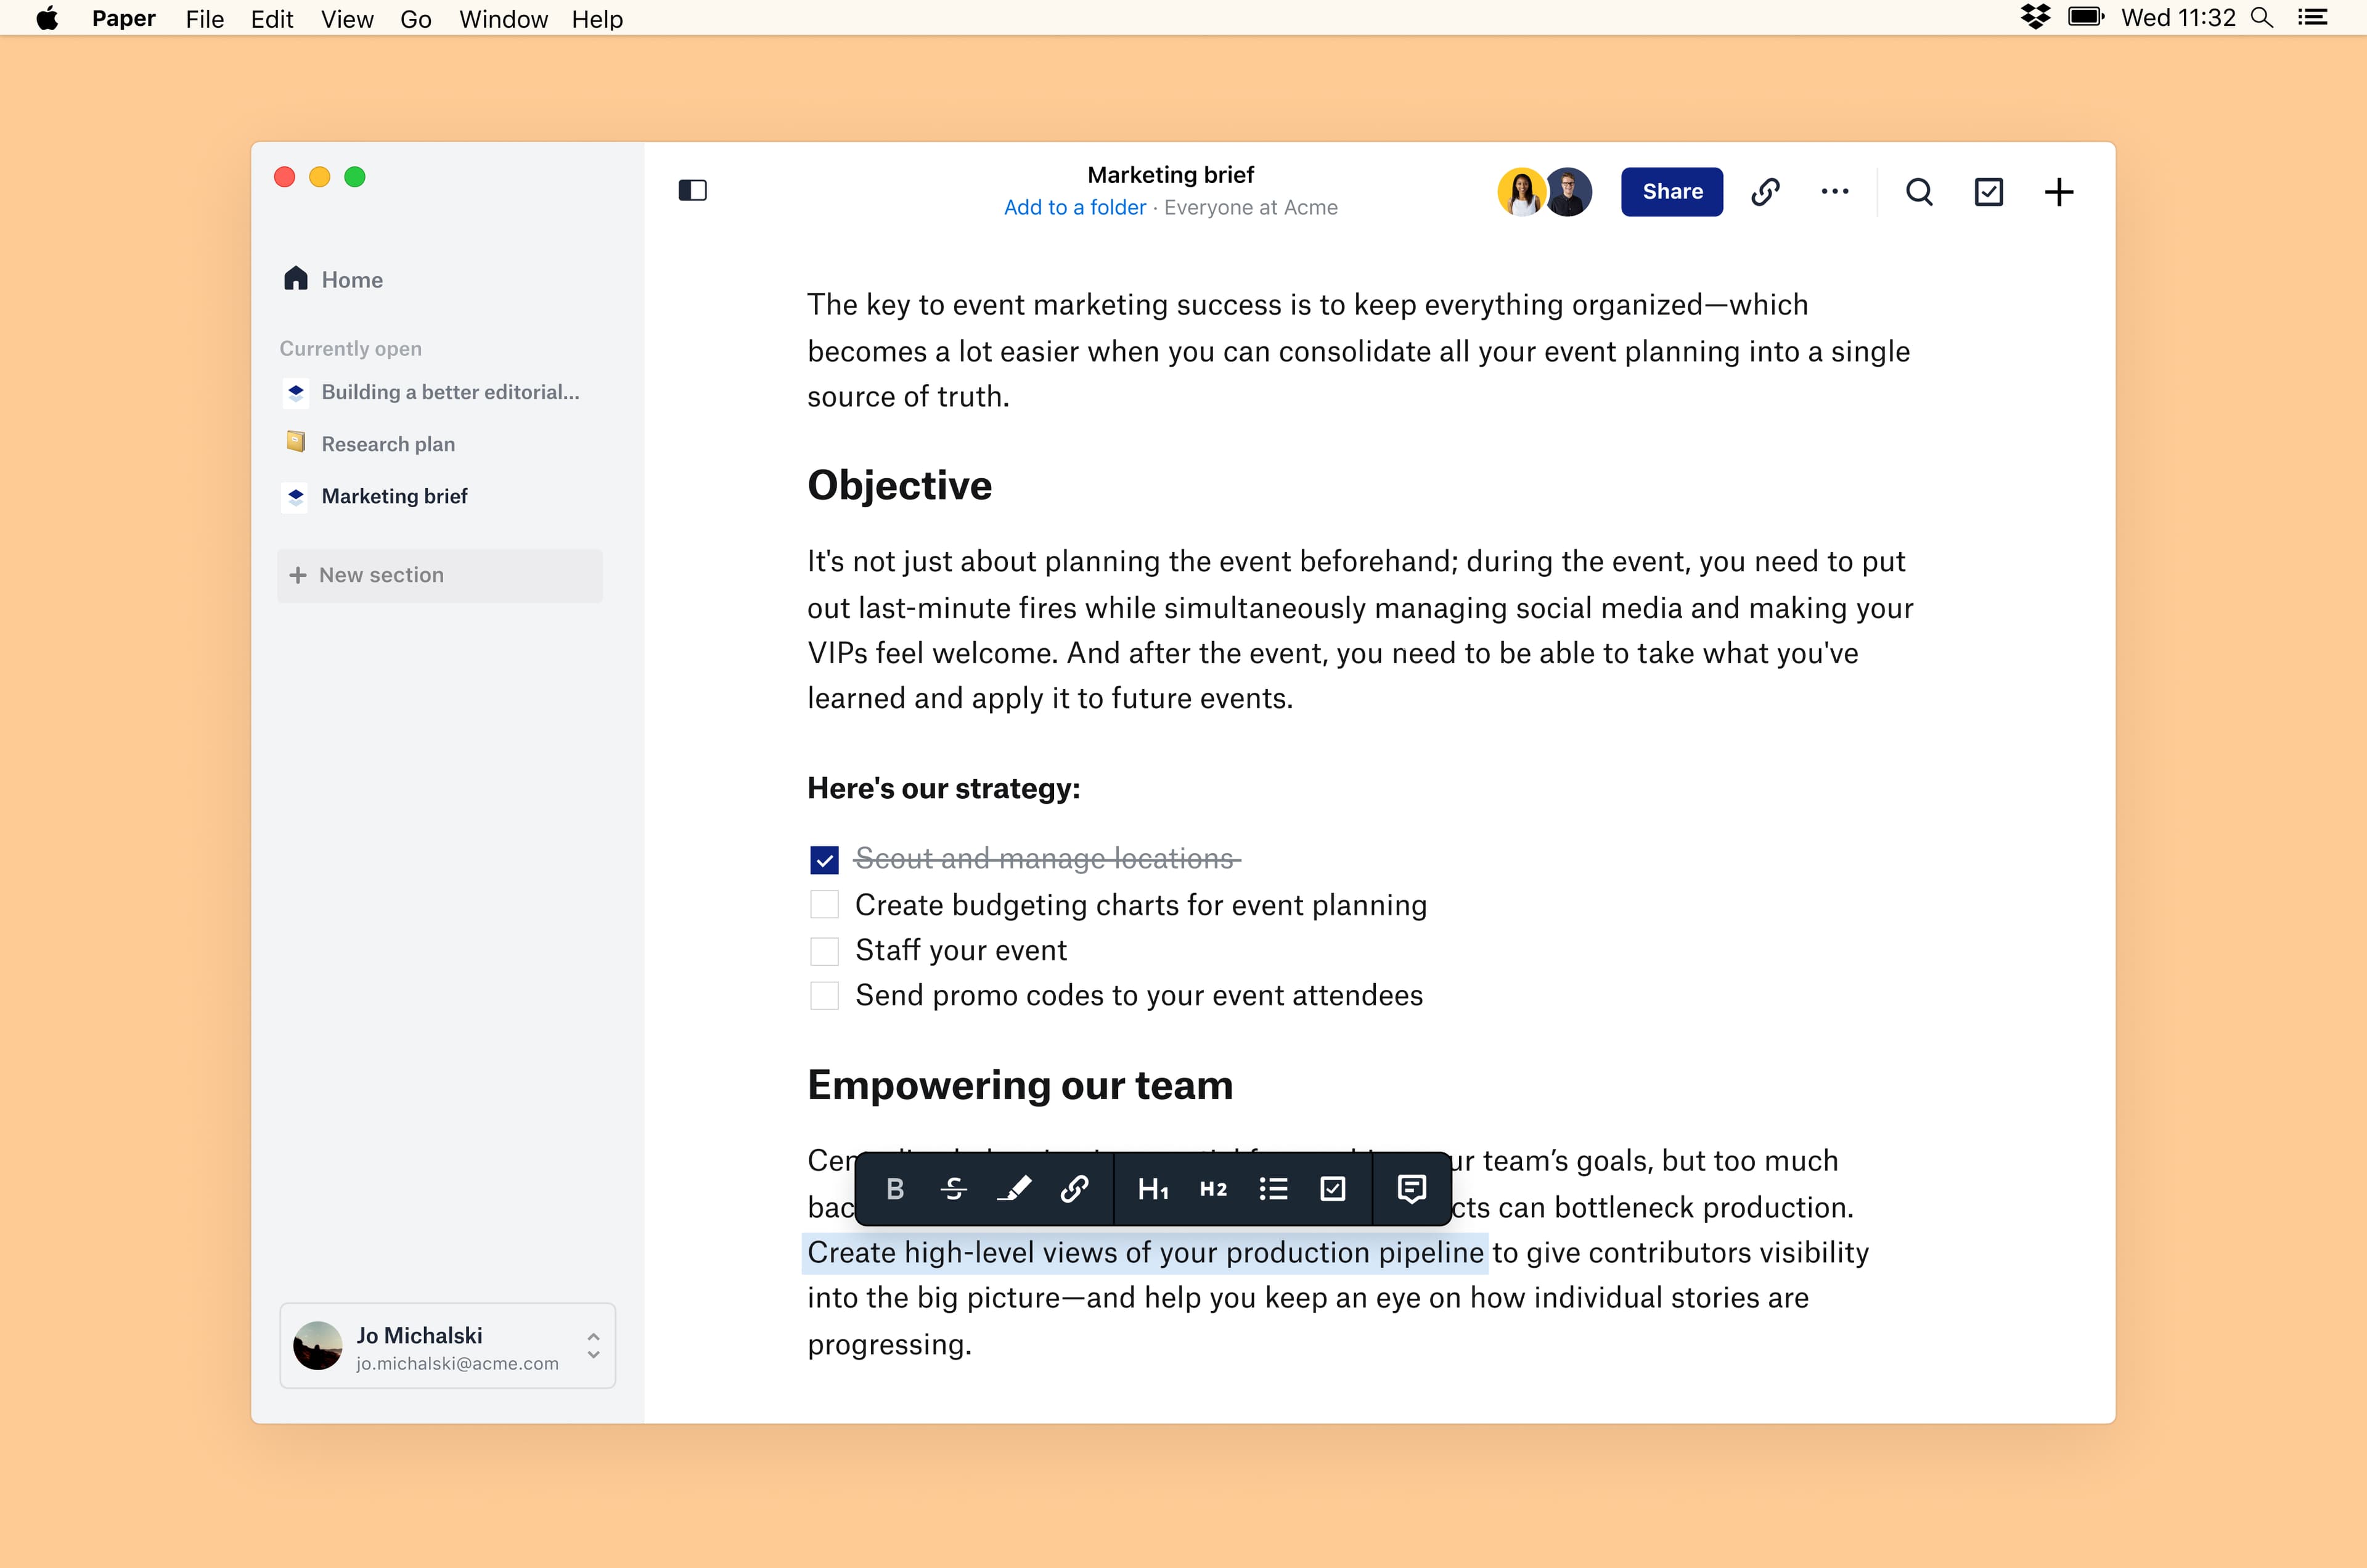The image size is (2367, 1568).
Task: Expand the Jo Michalski account switcher
Action: tap(593, 1345)
